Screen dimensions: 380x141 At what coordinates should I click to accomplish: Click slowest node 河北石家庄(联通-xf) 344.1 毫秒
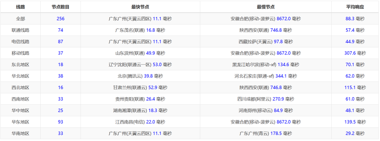pos(266,76)
